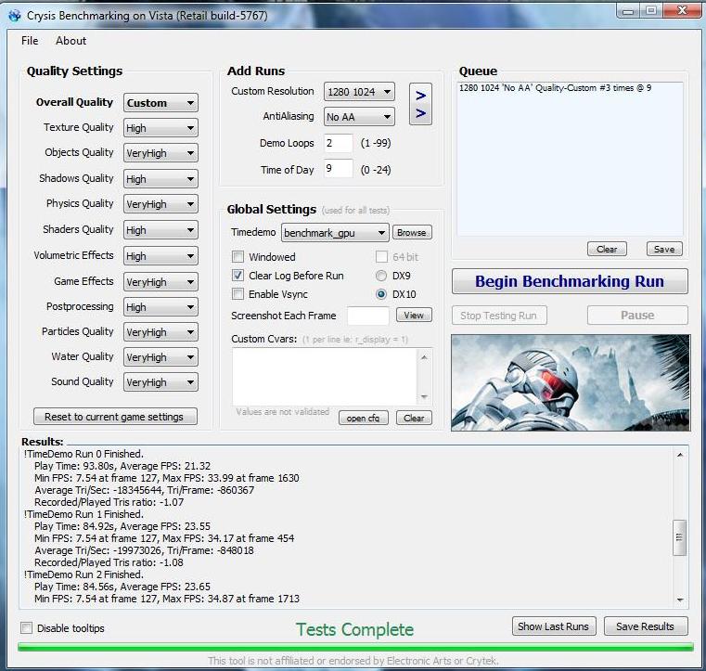Click the Crysis app icon in title bar

click(x=15, y=16)
